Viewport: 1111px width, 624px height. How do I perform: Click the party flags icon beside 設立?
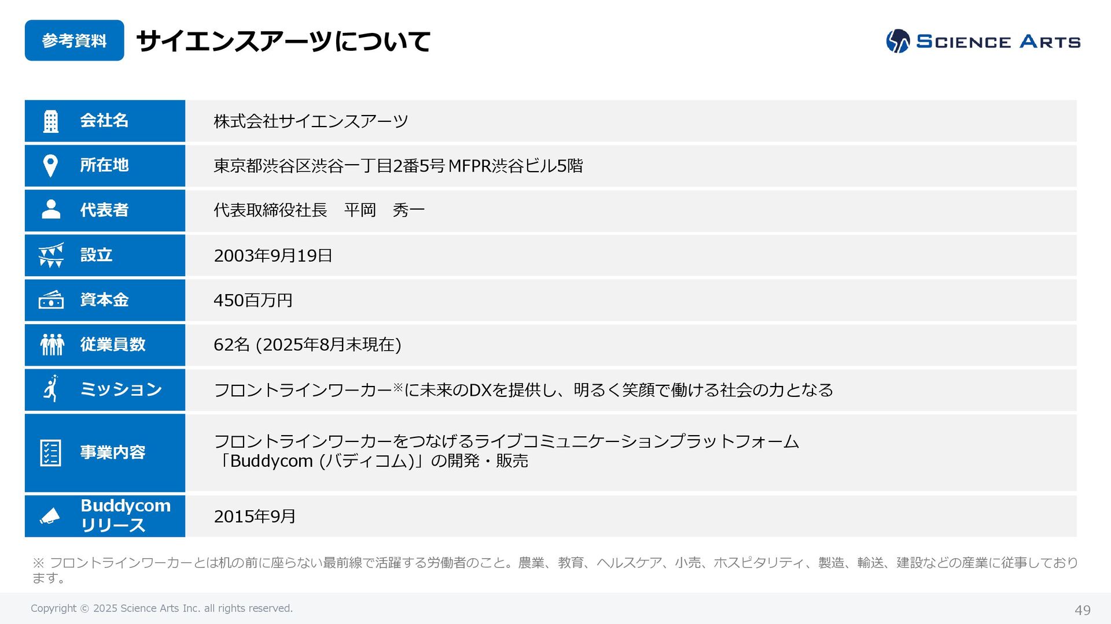click(51, 255)
